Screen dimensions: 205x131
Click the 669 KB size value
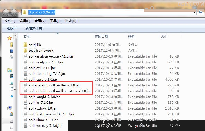[173, 62]
